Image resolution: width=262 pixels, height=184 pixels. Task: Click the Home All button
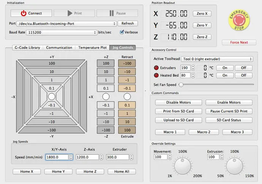click(x=122, y=171)
